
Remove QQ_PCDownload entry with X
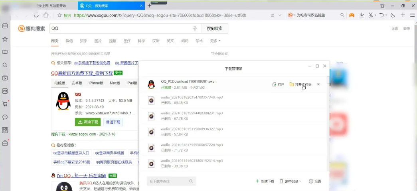point(318,84)
